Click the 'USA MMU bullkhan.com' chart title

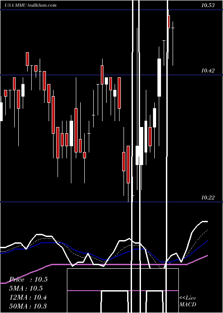30,5
